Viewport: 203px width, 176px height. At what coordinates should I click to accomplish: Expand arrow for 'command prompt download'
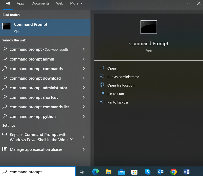84,78
